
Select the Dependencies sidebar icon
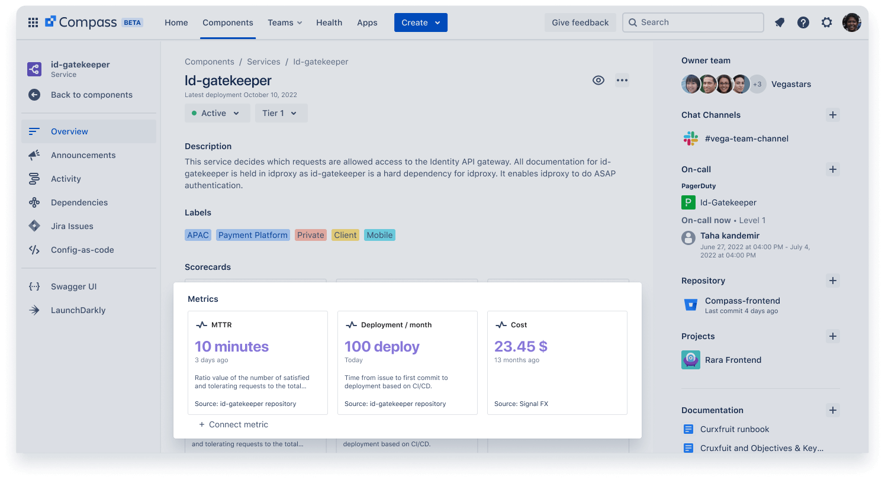(34, 202)
